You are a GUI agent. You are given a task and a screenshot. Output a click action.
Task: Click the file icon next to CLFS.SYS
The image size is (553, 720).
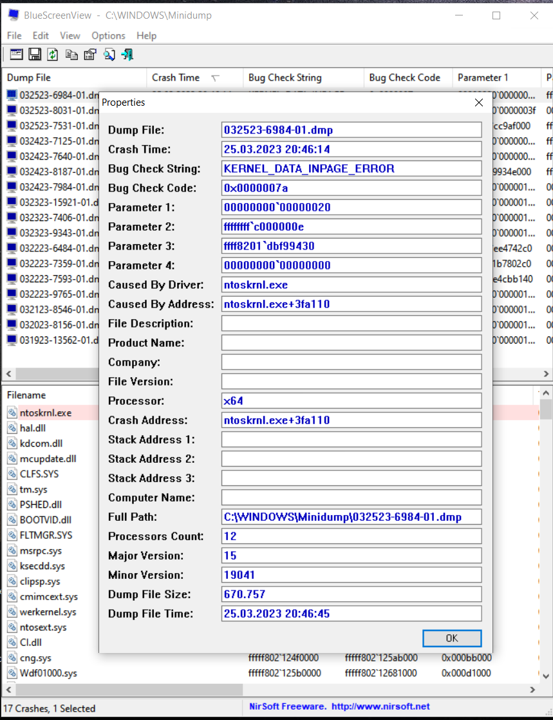pyautogui.click(x=12, y=474)
